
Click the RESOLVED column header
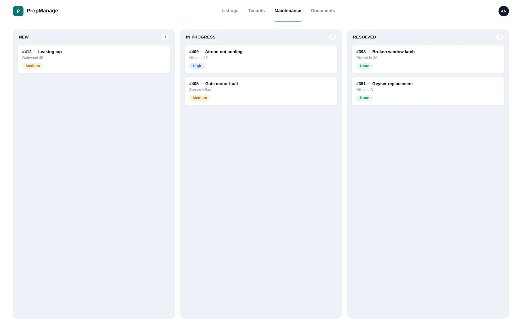click(364, 37)
